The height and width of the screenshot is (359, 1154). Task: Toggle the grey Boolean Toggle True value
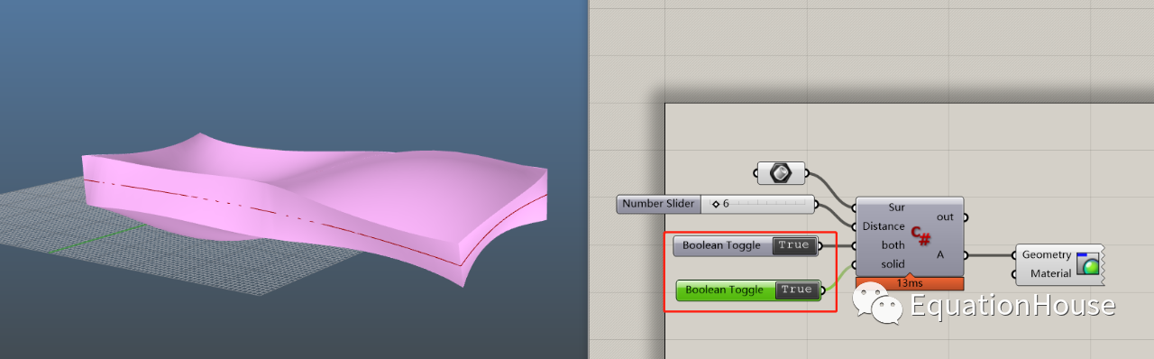click(794, 245)
